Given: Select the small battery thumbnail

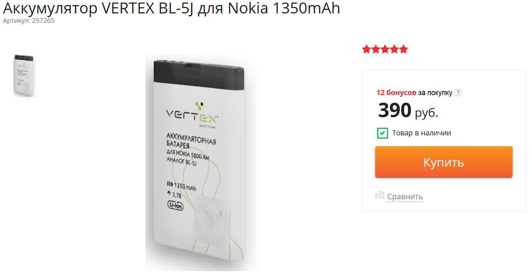Looking at the screenshot, I should pos(24,75).
